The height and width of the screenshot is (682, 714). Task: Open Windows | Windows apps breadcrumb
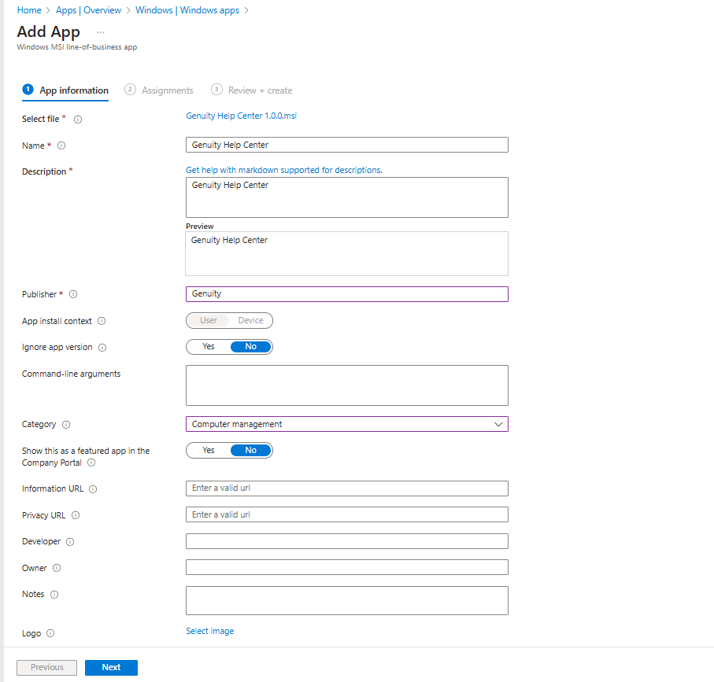click(x=187, y=10)
